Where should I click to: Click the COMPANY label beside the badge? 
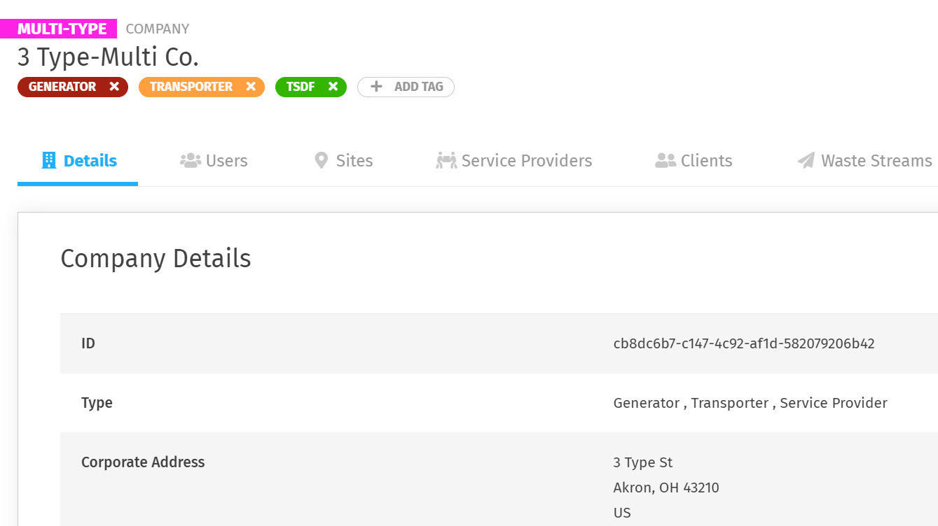point(158,29)
